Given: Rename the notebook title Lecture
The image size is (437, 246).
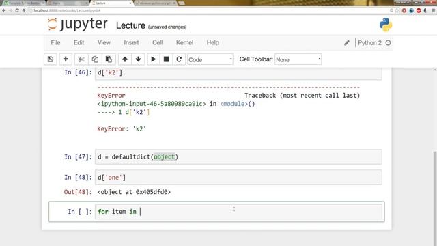Looking at the screenshot, I should coord(130,26).
